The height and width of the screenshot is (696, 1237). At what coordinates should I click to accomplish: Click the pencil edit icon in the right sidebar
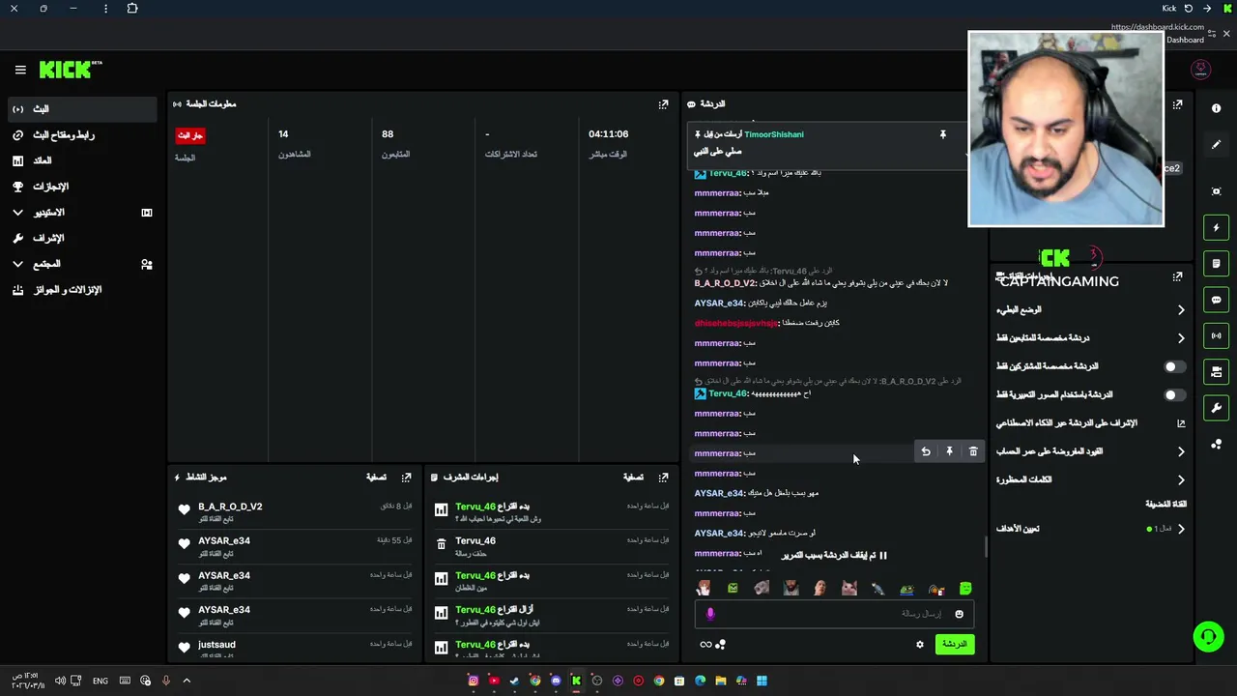(1217, 145)
